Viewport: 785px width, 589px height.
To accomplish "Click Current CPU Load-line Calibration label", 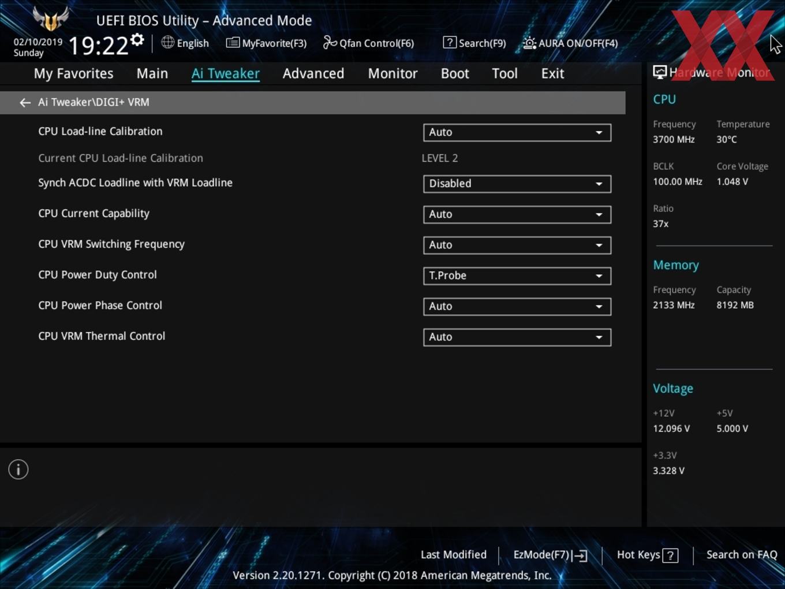I will [x=121, y=158].
